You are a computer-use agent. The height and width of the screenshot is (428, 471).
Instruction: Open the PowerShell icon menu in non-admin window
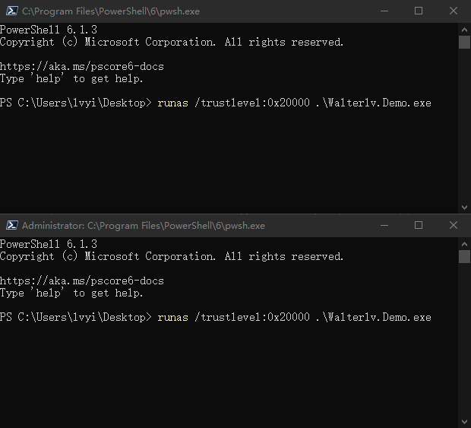[11, 11]
